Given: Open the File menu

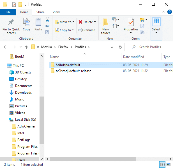Looking at the screenshot, I should tap(8, 12).
